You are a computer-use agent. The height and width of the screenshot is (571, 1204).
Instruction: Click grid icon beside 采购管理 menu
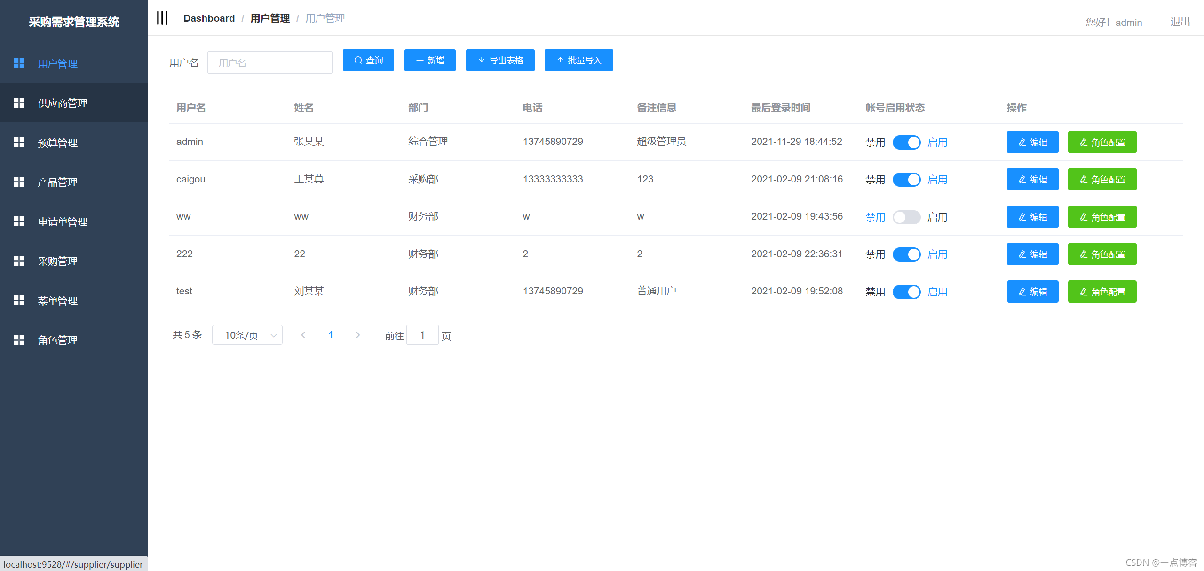[x=19, y=261]
